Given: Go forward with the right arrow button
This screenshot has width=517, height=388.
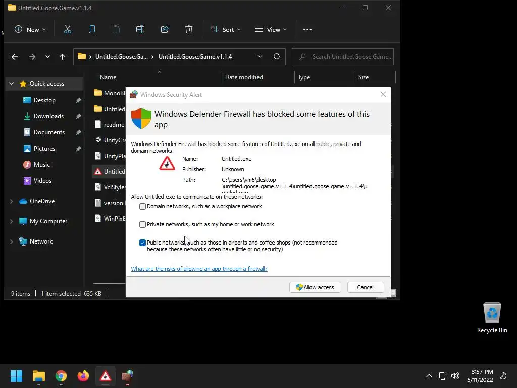Looking at the screenshot, I should (32, 57).
